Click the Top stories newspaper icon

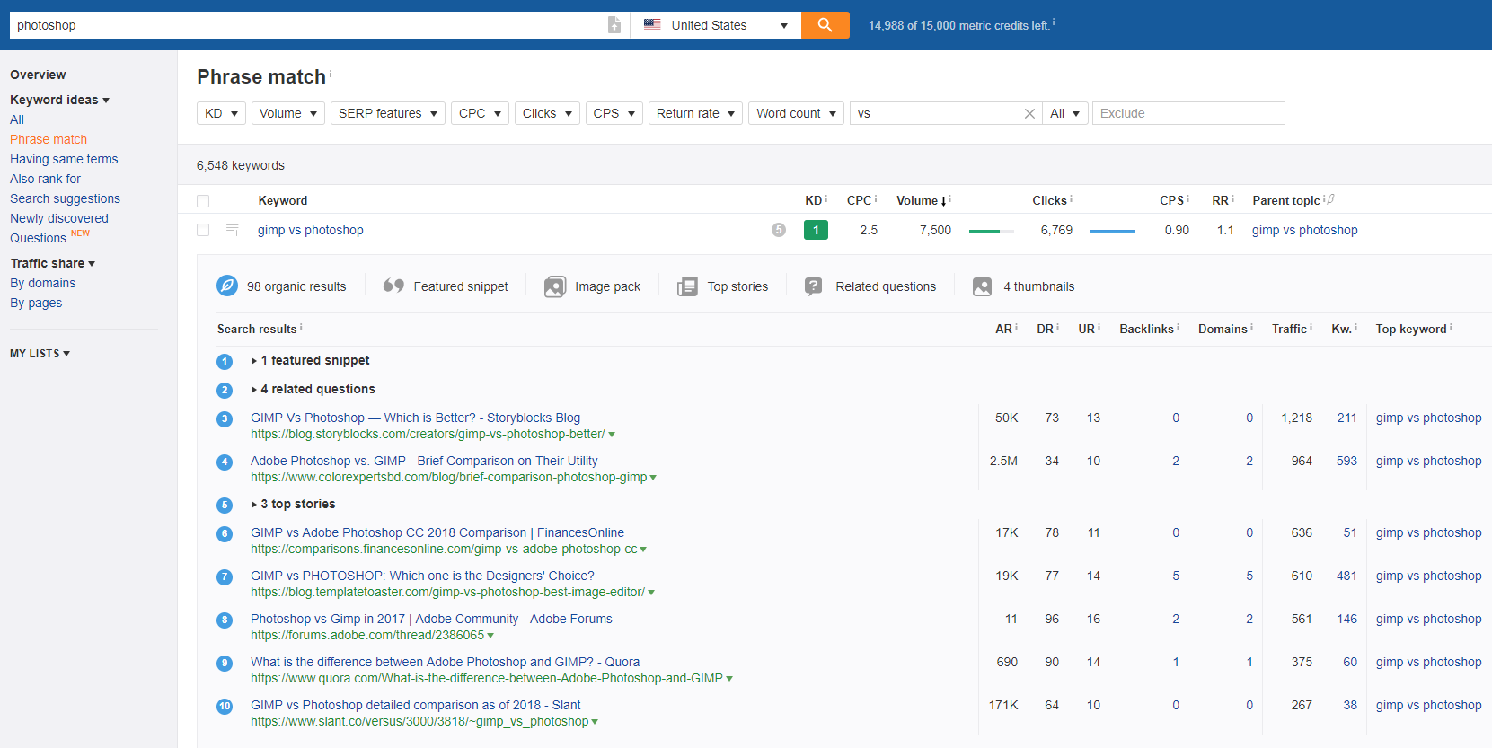tap(687, 286)
